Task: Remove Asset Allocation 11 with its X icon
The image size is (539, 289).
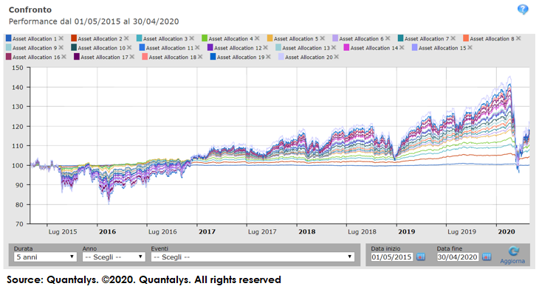Action: 197,48
